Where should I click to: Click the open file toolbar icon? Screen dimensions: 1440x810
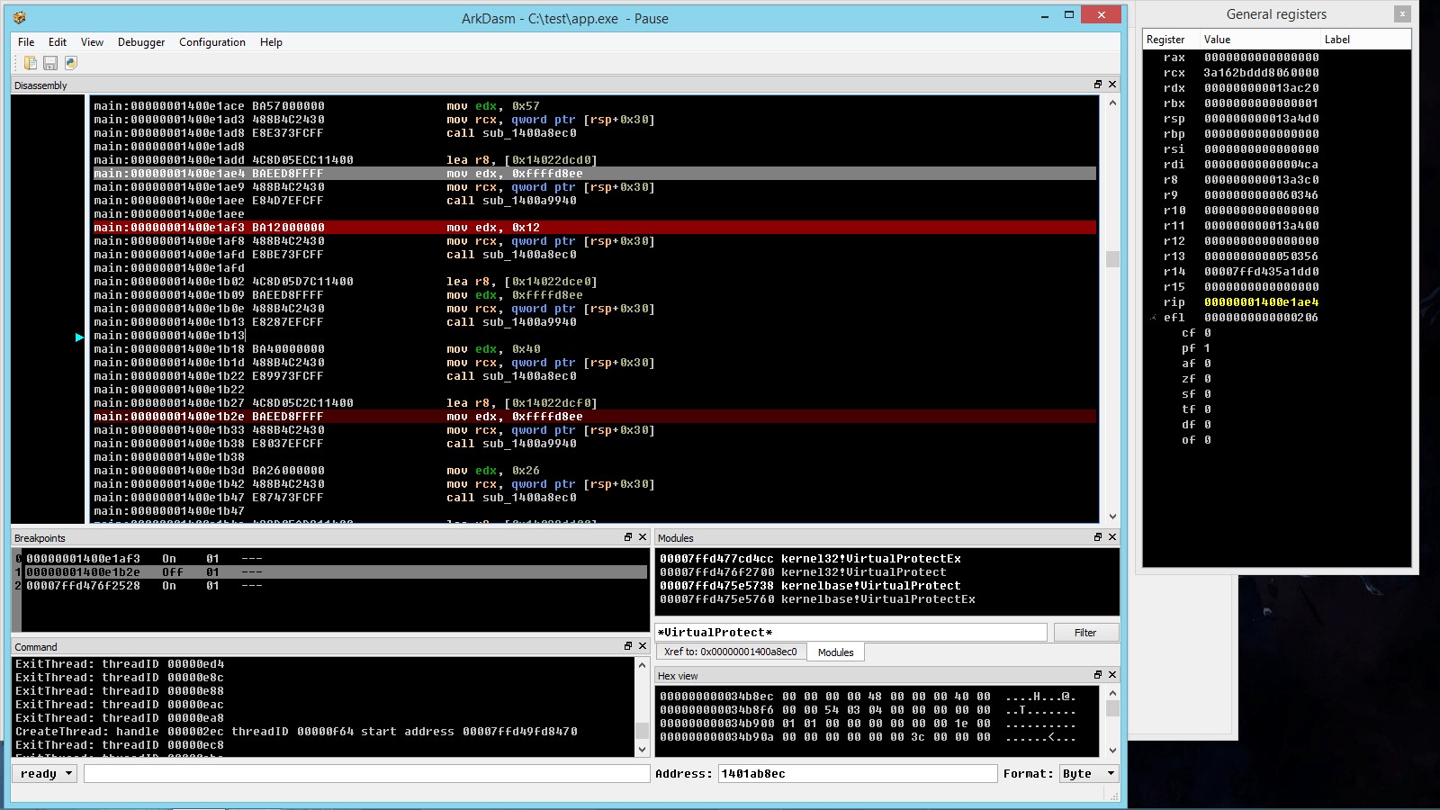(x=31, y=63)
